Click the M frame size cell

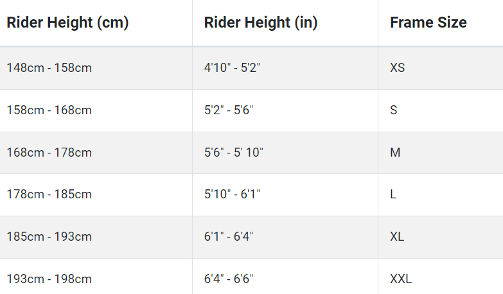pos(441,153)
